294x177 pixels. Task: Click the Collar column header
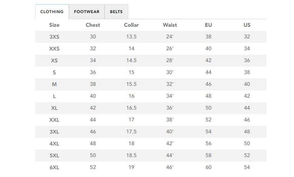point(131,25)
